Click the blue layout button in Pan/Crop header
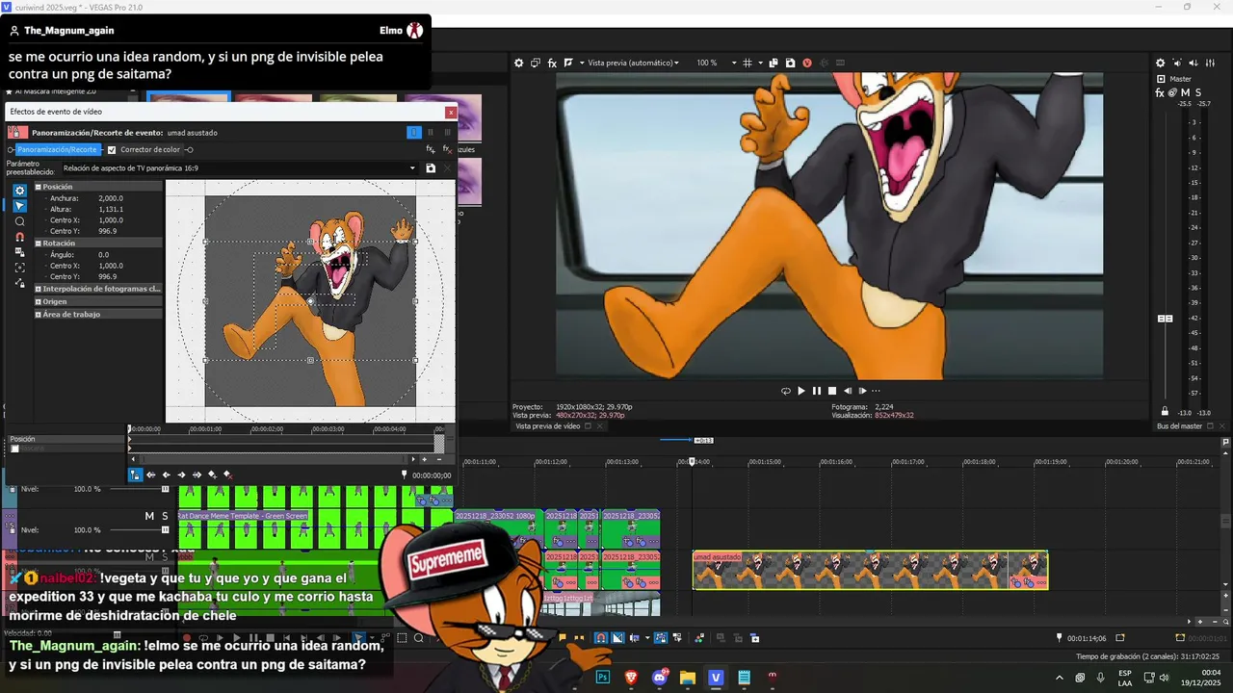 point(414,133)
